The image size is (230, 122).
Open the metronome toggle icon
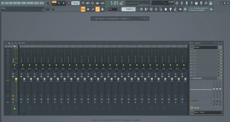(x=83, y=3)
